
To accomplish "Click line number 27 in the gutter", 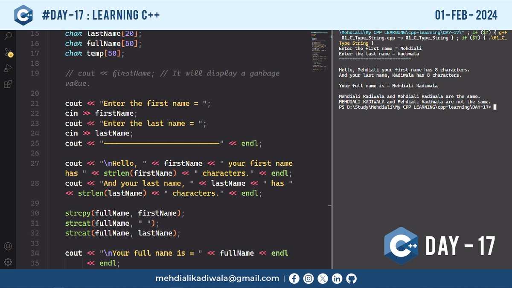I will [35, 163].
